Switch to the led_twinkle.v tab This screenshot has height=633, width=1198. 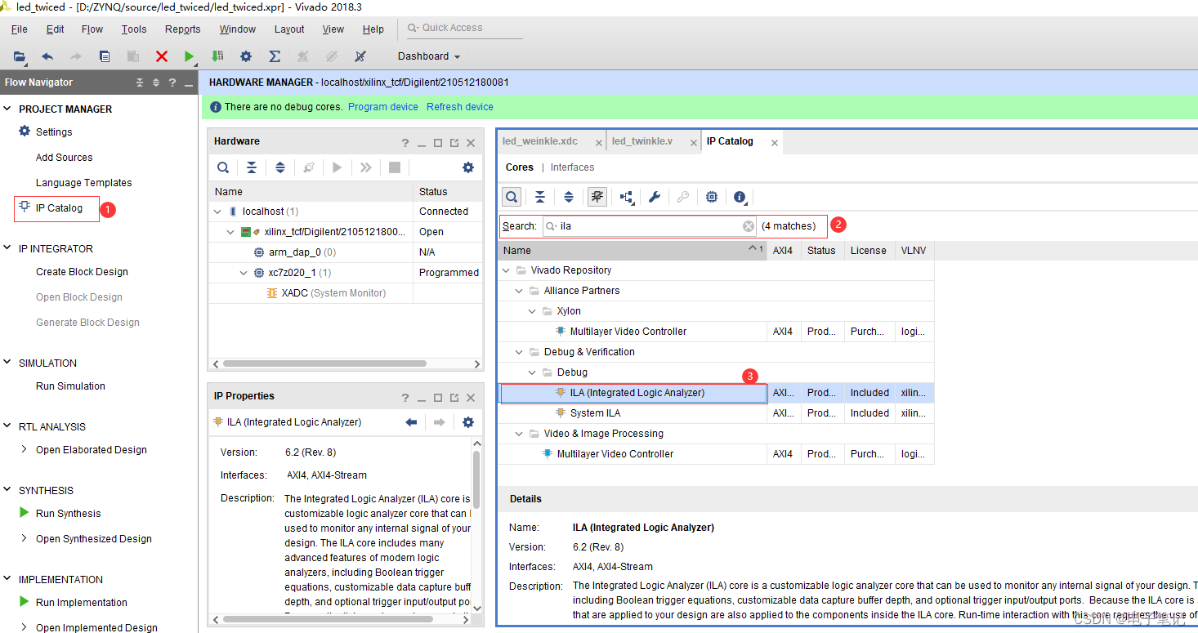pos(641,141)
